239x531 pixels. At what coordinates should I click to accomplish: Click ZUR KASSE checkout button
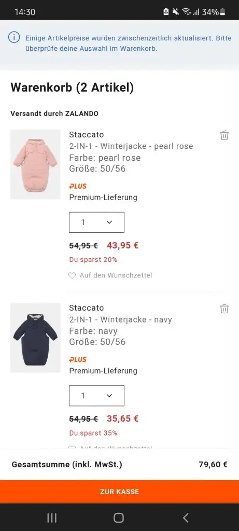[x=119, y=492]
